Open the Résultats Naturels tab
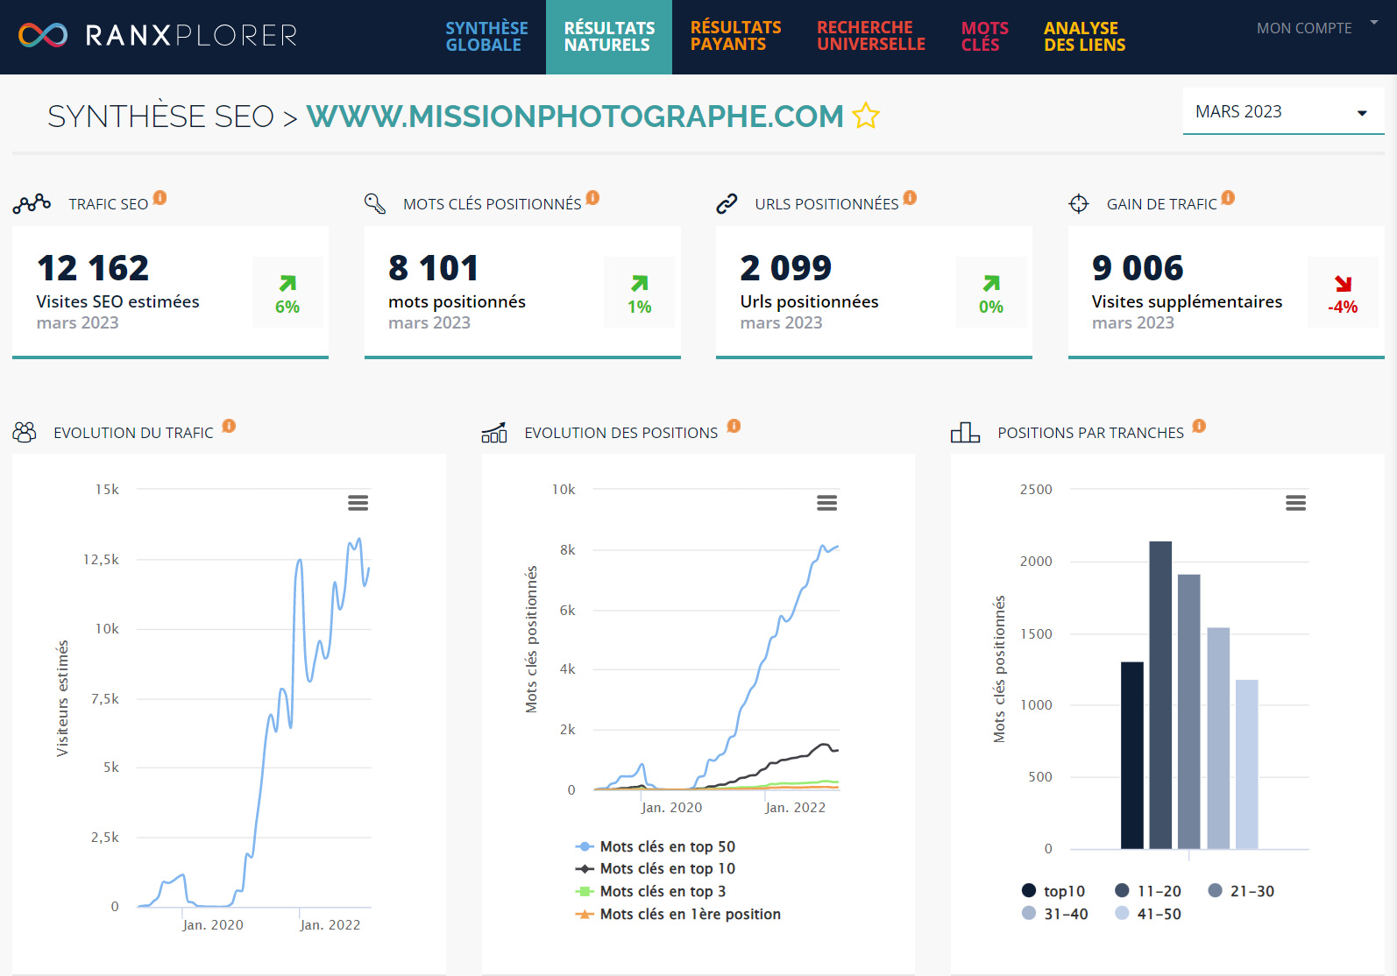Viewport: 1397px width, 976px height. click(609, 37)
